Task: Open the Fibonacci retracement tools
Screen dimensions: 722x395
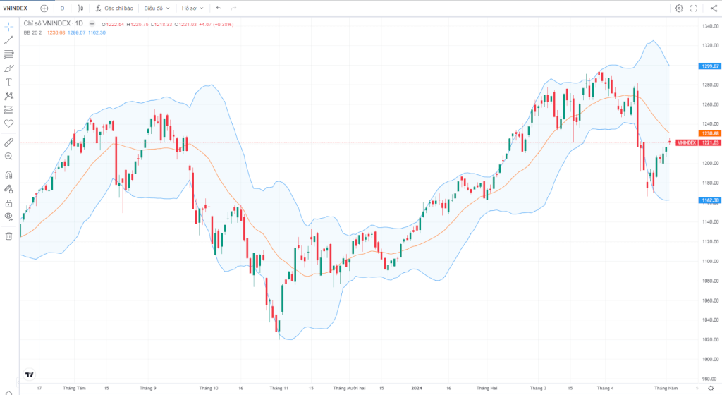Action: pos(8,54)
